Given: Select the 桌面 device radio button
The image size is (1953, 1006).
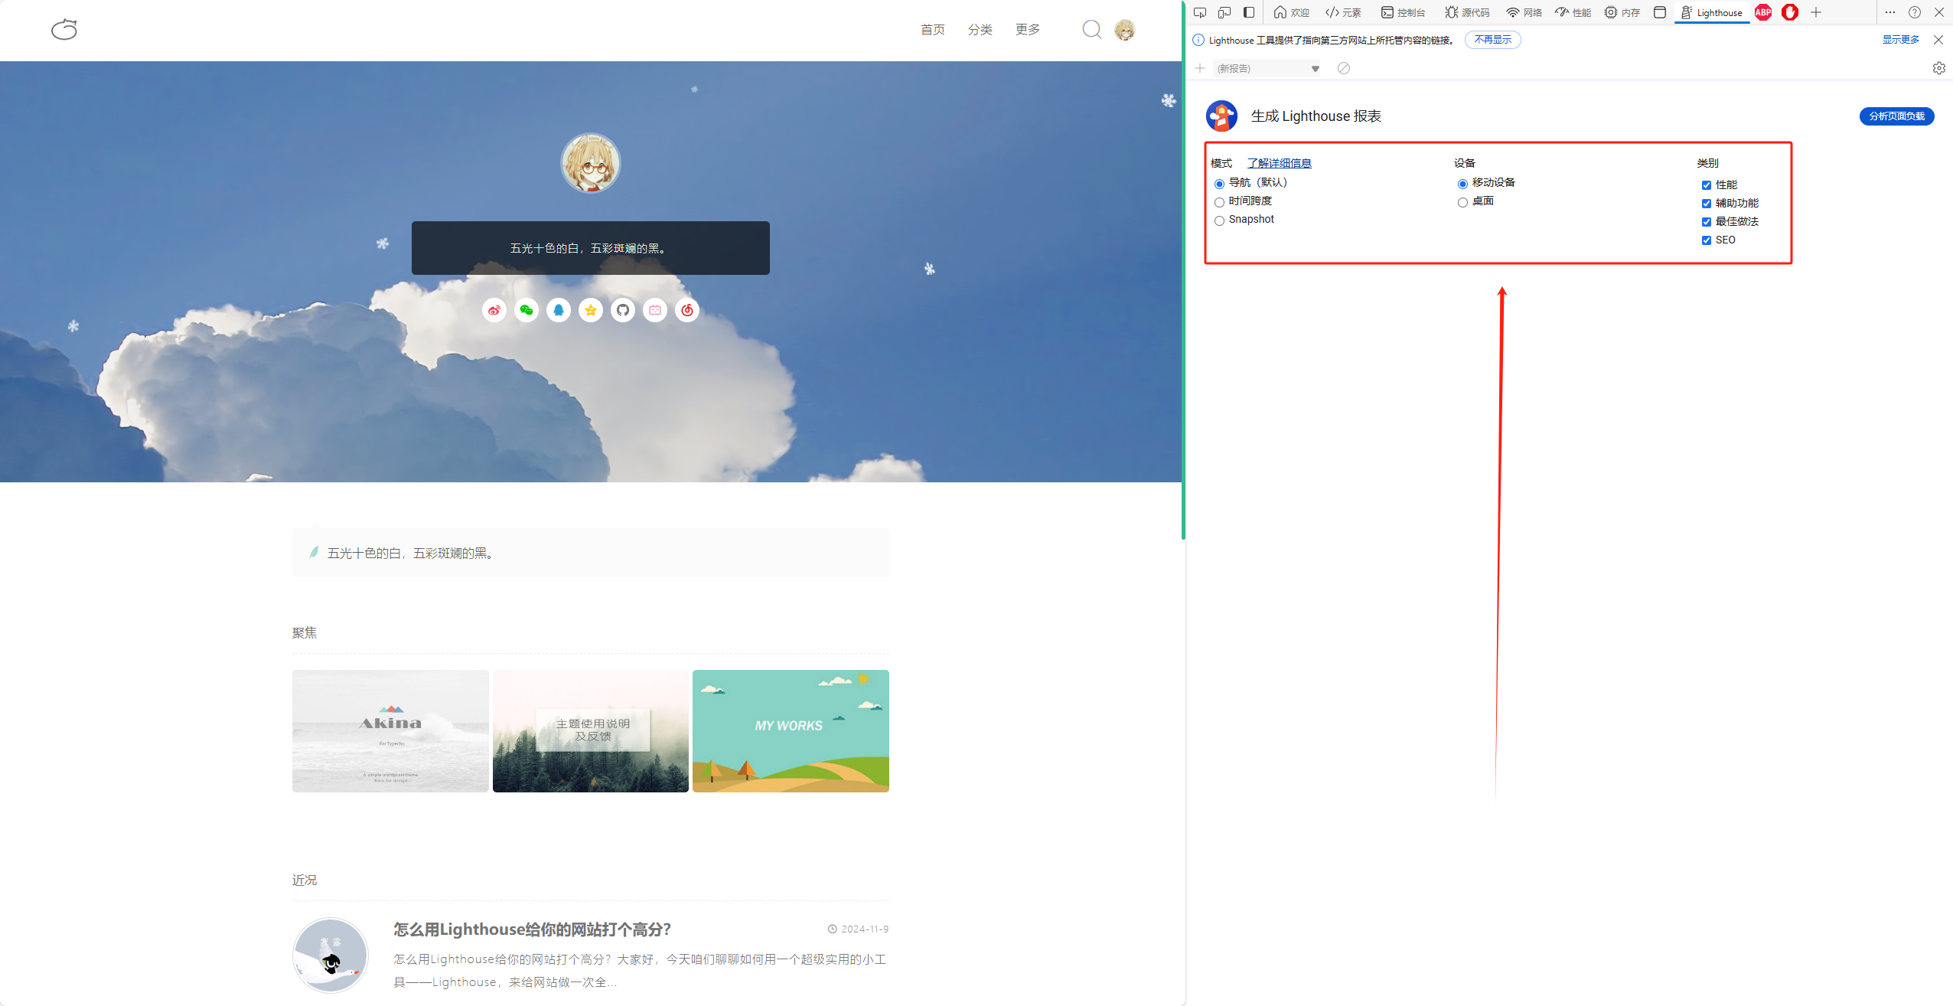Looking at the screenshot, I should coord(1462,202).
